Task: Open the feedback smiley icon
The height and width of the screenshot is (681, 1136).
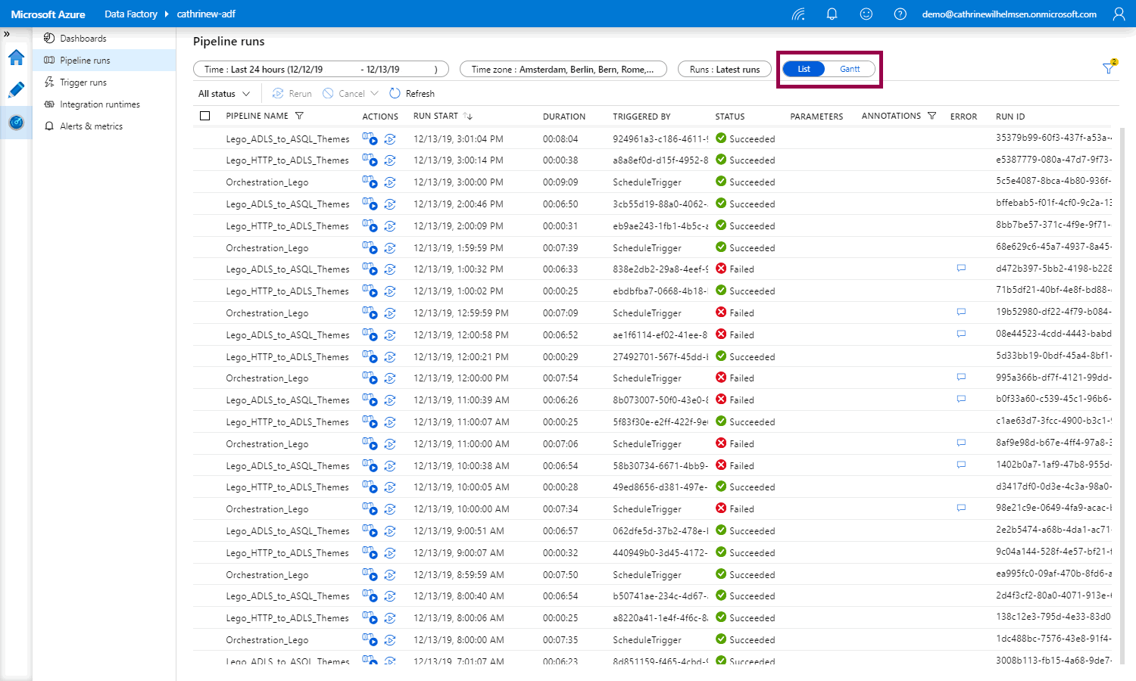Action: tap(866, 14)
